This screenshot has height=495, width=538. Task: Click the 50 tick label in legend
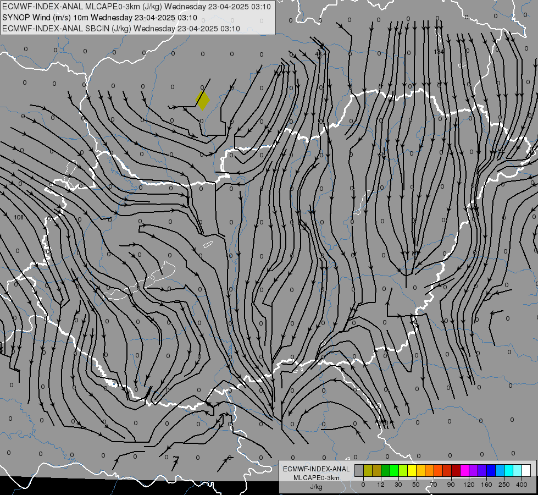pyautogui.click(x=416, y=485)
